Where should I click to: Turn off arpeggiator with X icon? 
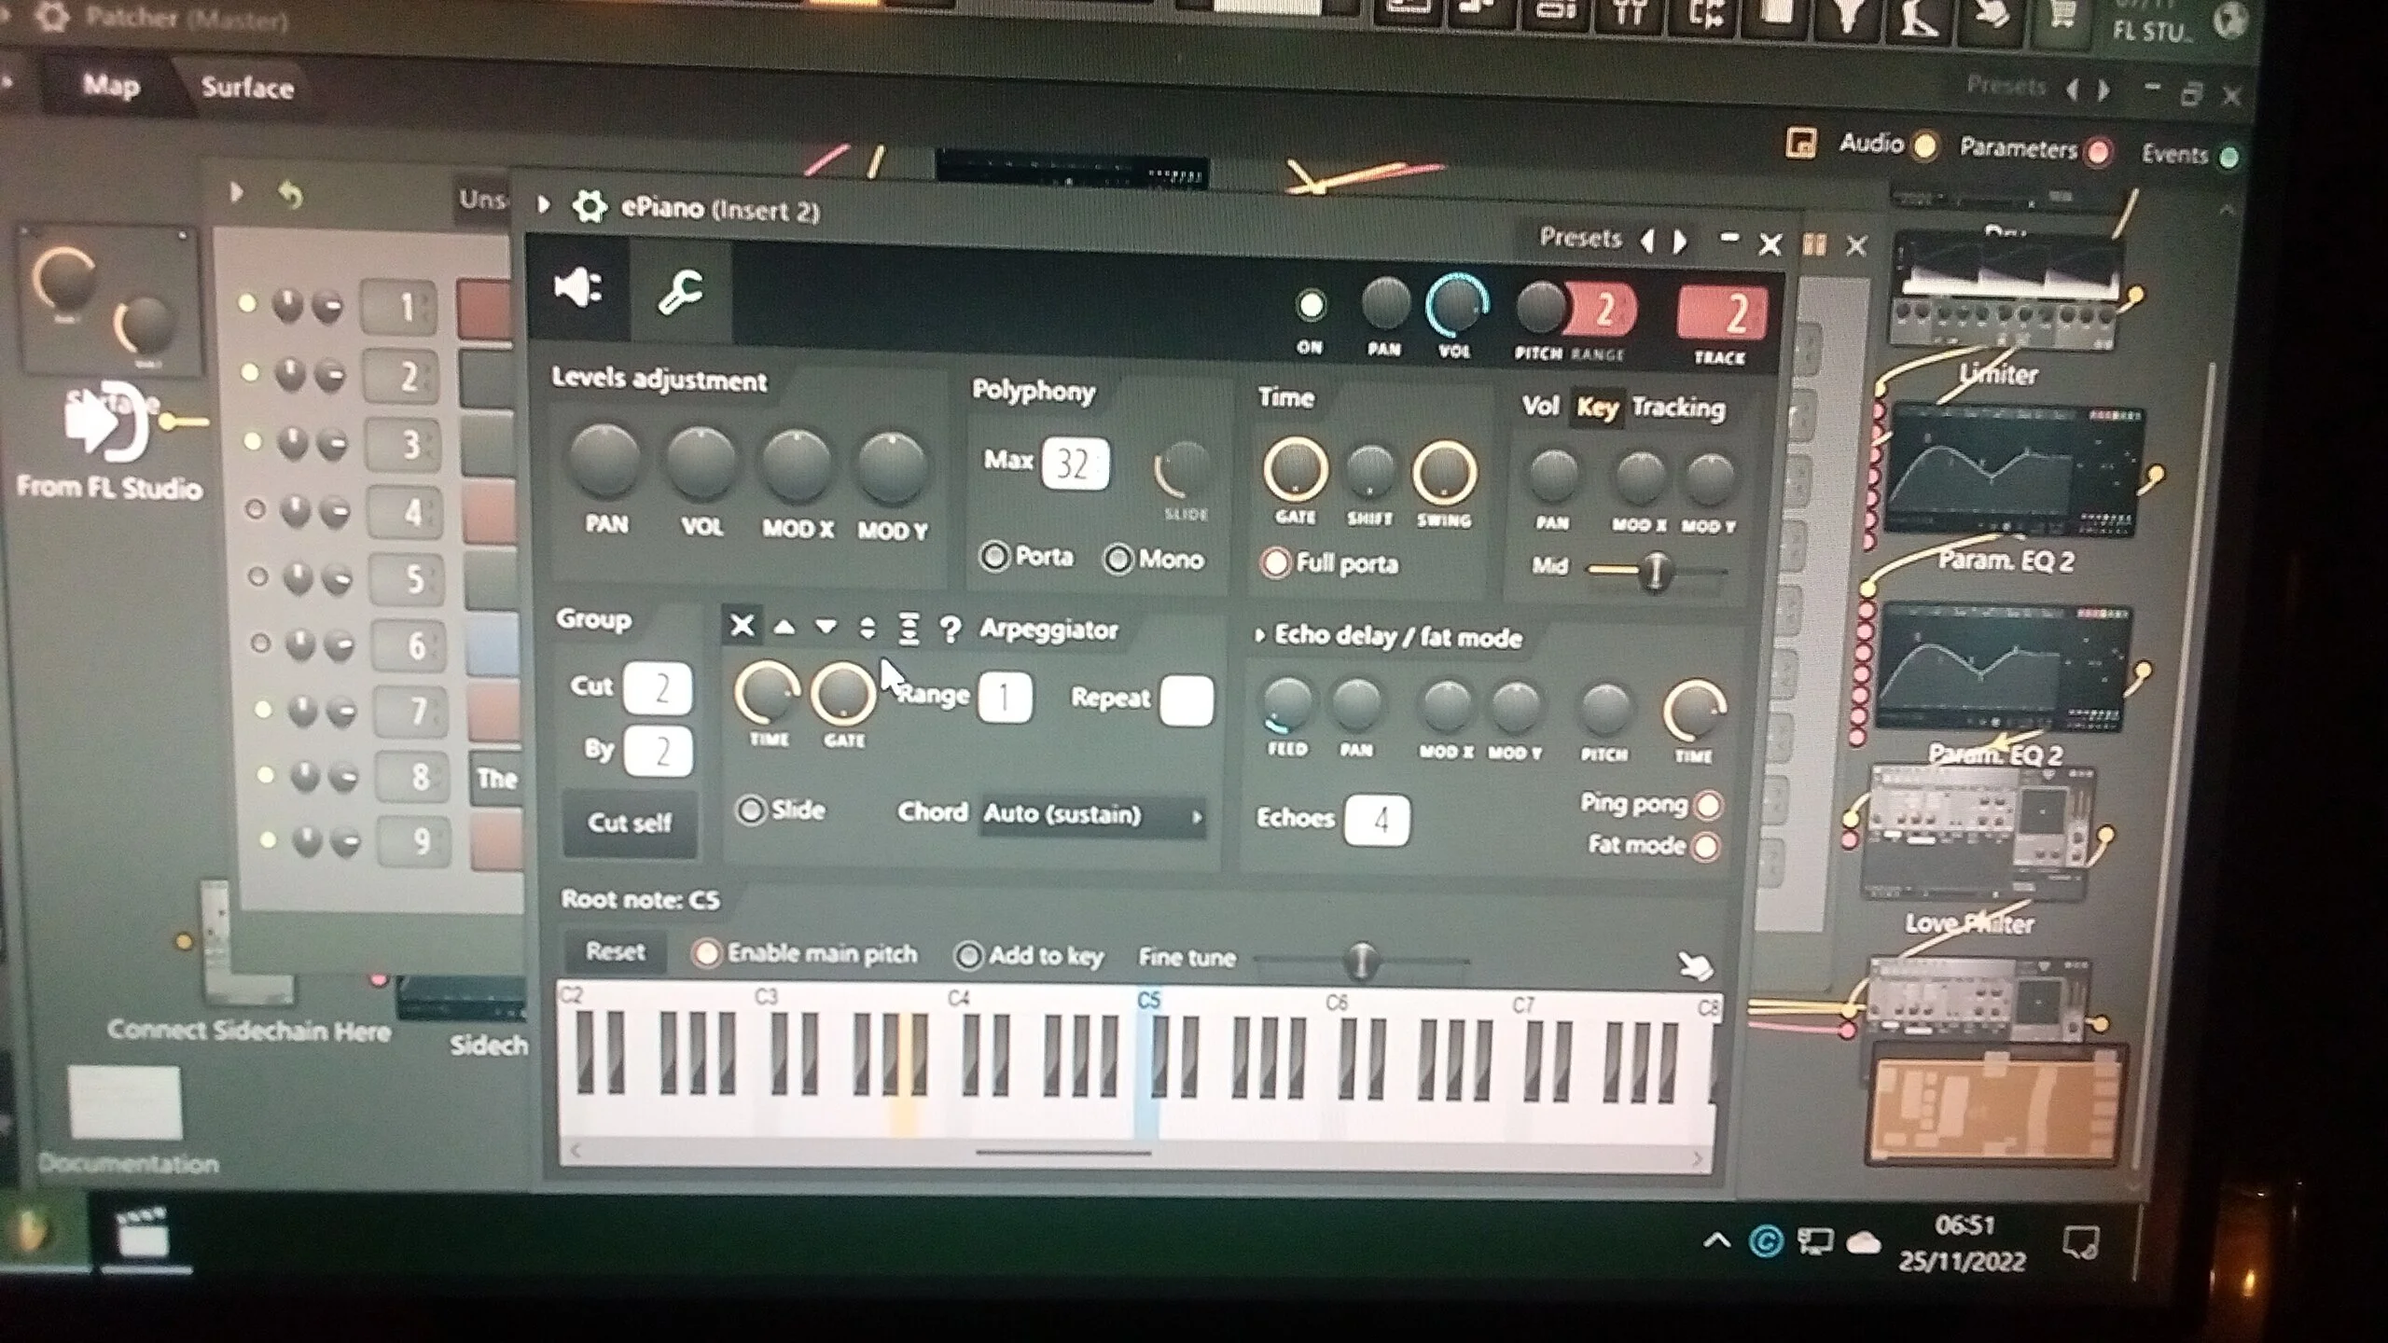[742, 625]
